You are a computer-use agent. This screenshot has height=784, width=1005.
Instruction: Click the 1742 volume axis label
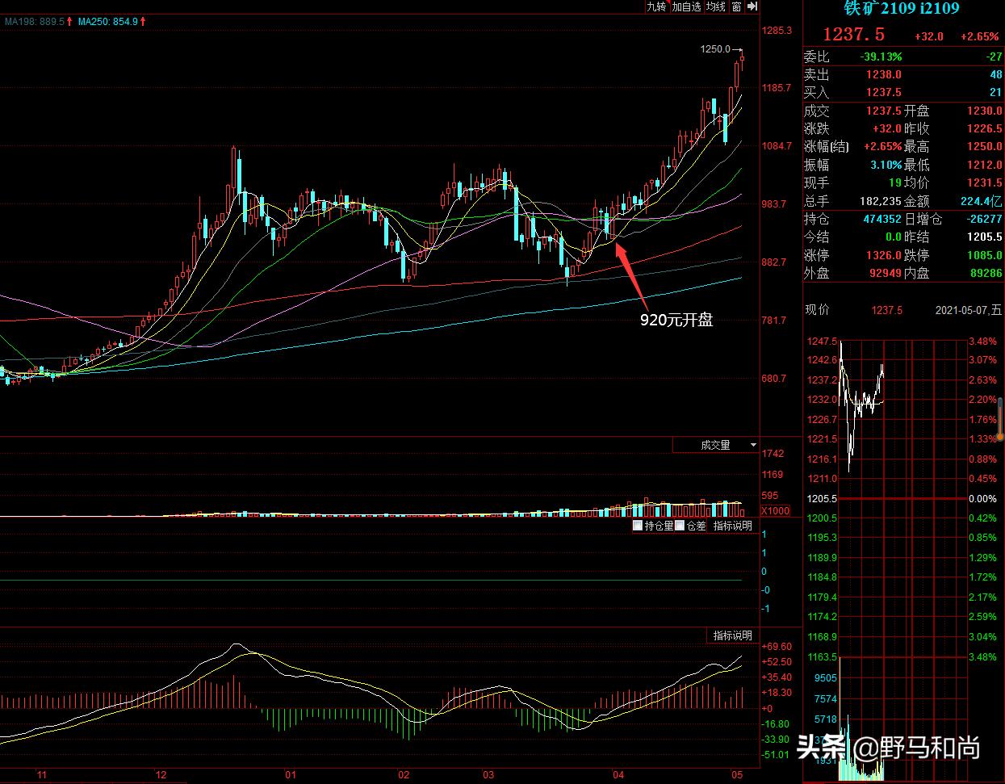[x=773, y=454]
